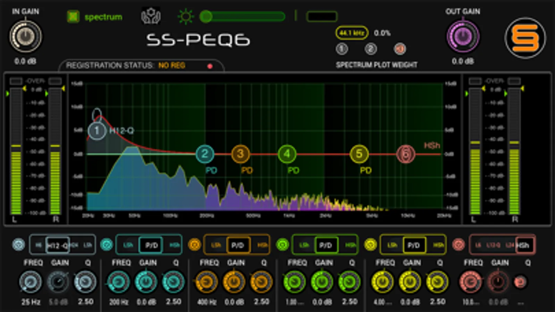Click the green brightness slider track
The width and height of the screenshot is (555, 312).
pyautogui.click(x=243, y=16)
